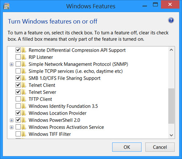This screenshot has height=159, width=182.
Task: Click the folder icon for SMB 1.0/CIFS File Sharing
Action: pos(24,78)
